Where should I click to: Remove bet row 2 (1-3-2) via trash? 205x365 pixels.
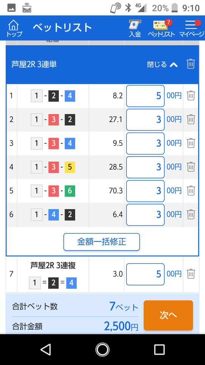point(191,119)
